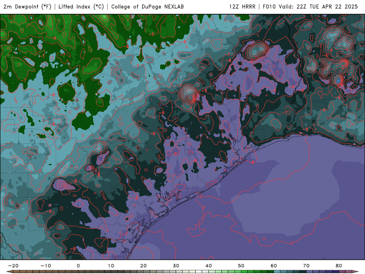This screenshot has height=274, width=365.
Task: Click the 60 label on the color scale
Action: [274, 266]
